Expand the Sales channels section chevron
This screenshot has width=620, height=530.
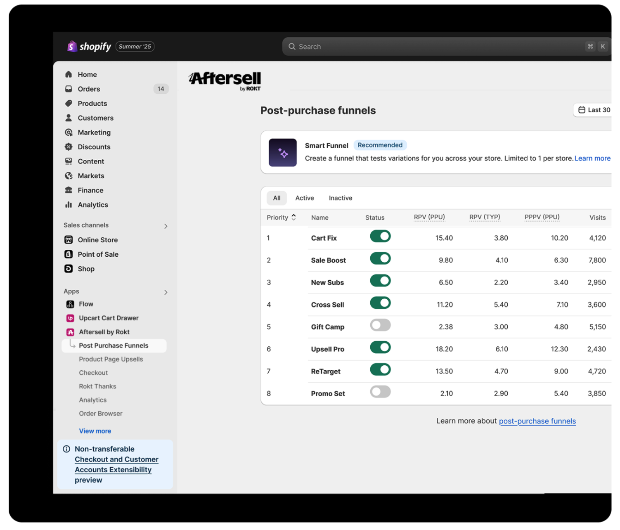tap(166, 226)
